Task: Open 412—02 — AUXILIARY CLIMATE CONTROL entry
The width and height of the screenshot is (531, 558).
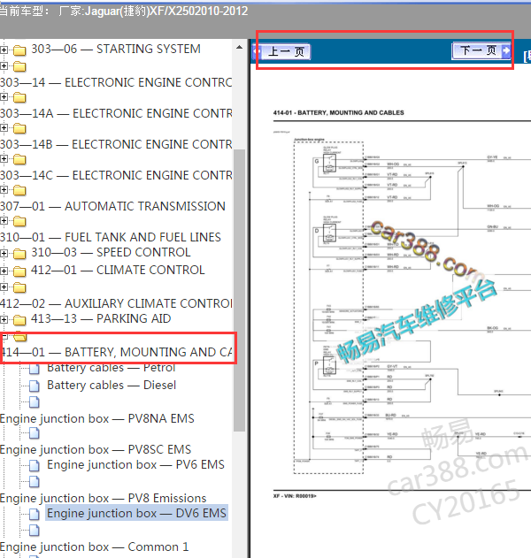Action: [116, 303]
